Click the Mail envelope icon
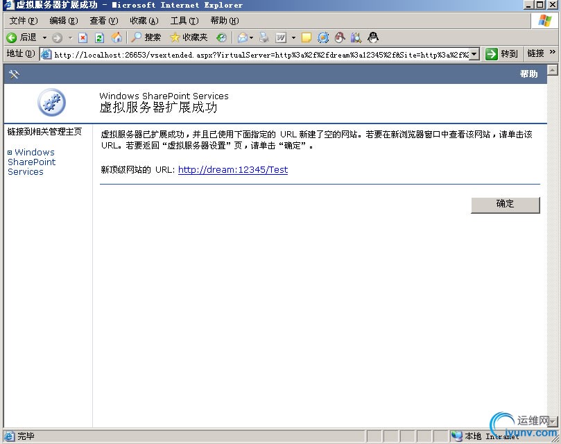Screen dimensions: 561x444 (243, 37)
